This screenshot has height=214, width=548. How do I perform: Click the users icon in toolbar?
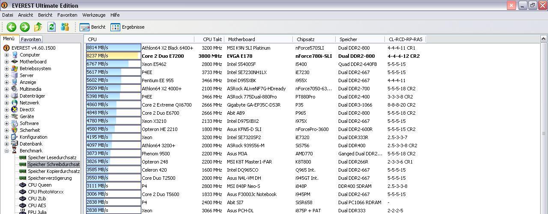click(65, 27)
